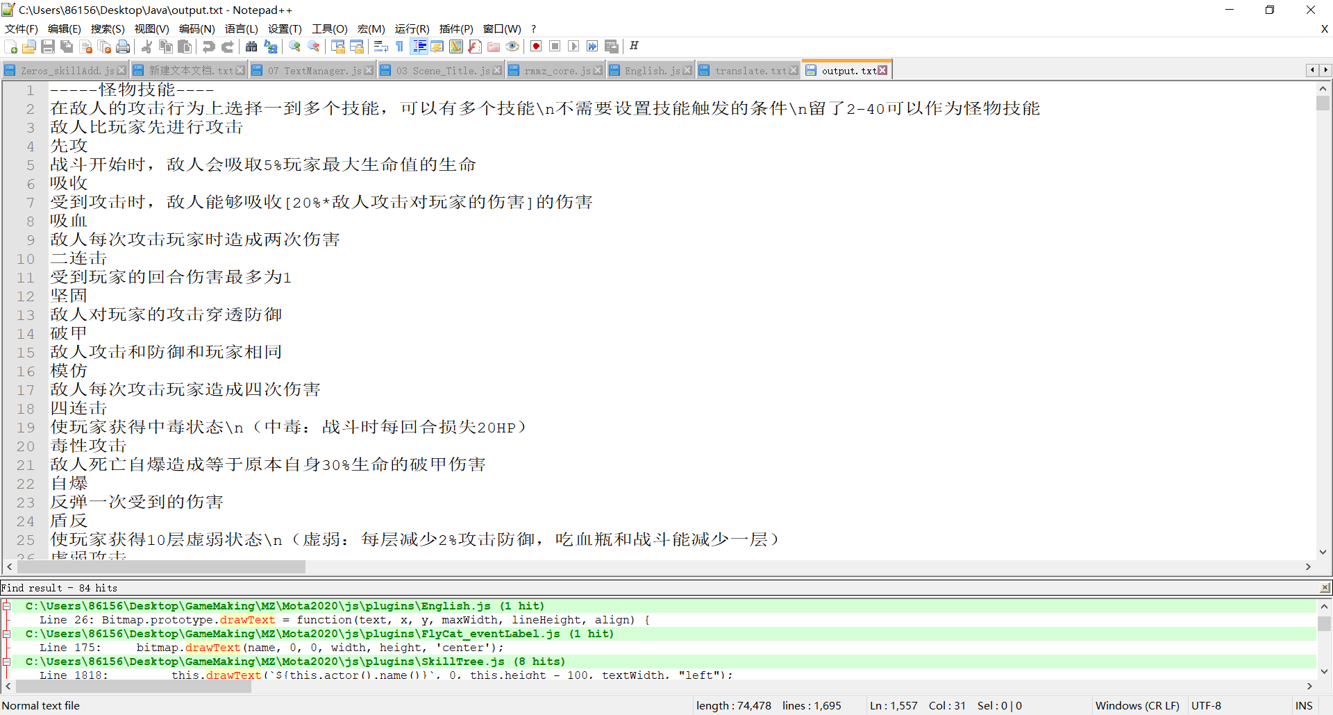Click the Save All icon
The image size is (1333, 715).
point(67,47)
